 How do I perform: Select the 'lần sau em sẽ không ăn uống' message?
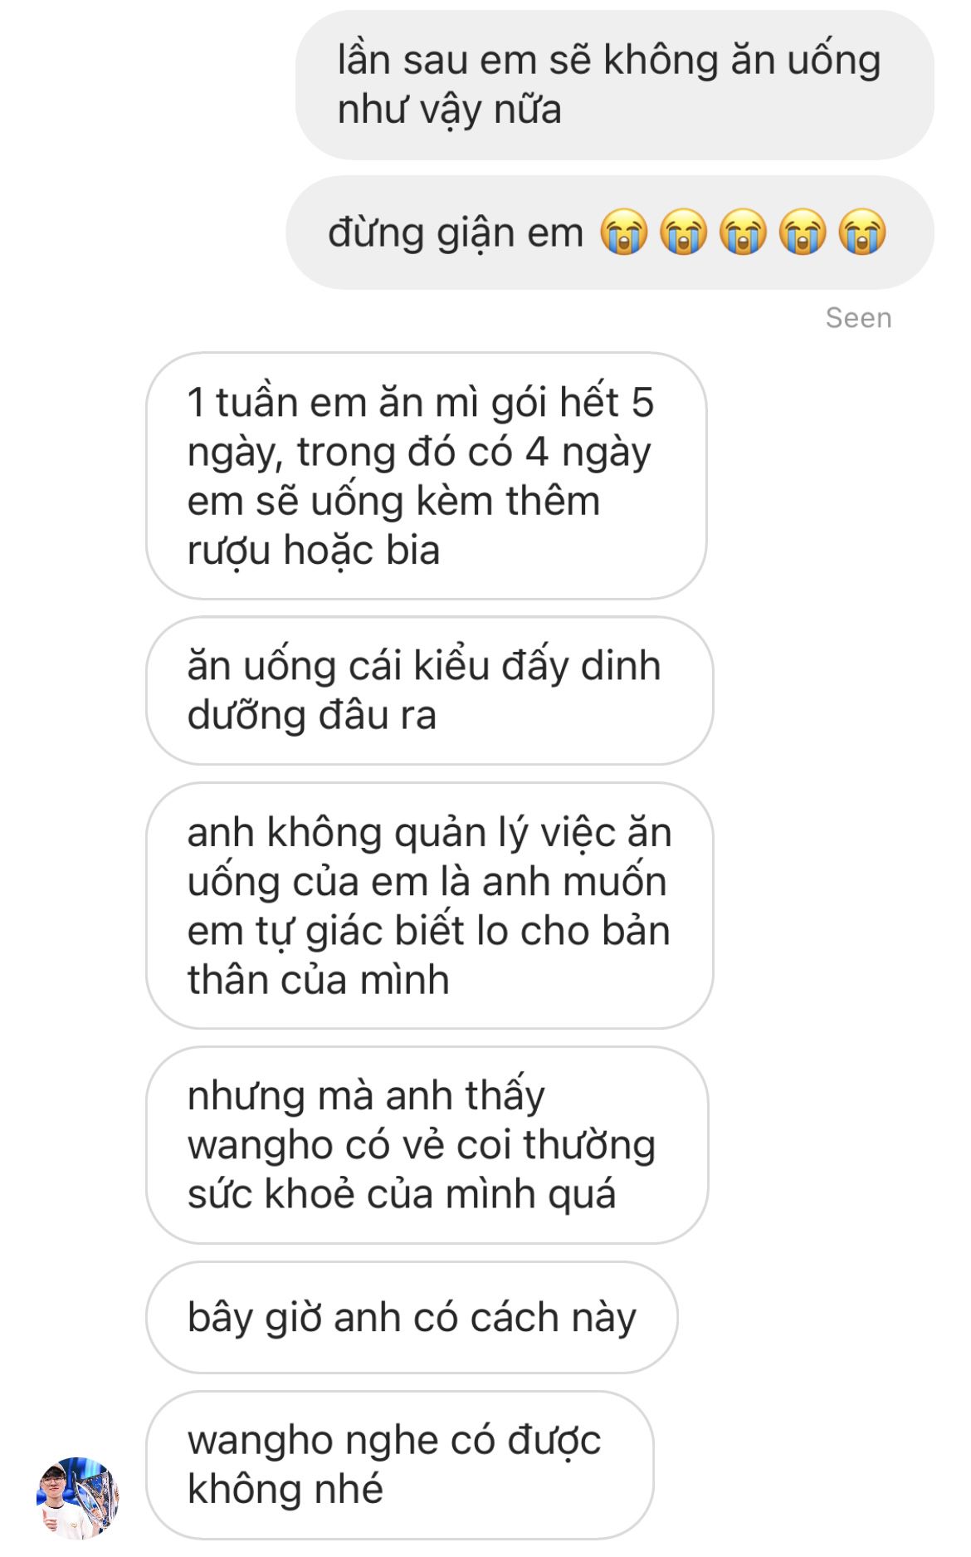click(615, 86)
